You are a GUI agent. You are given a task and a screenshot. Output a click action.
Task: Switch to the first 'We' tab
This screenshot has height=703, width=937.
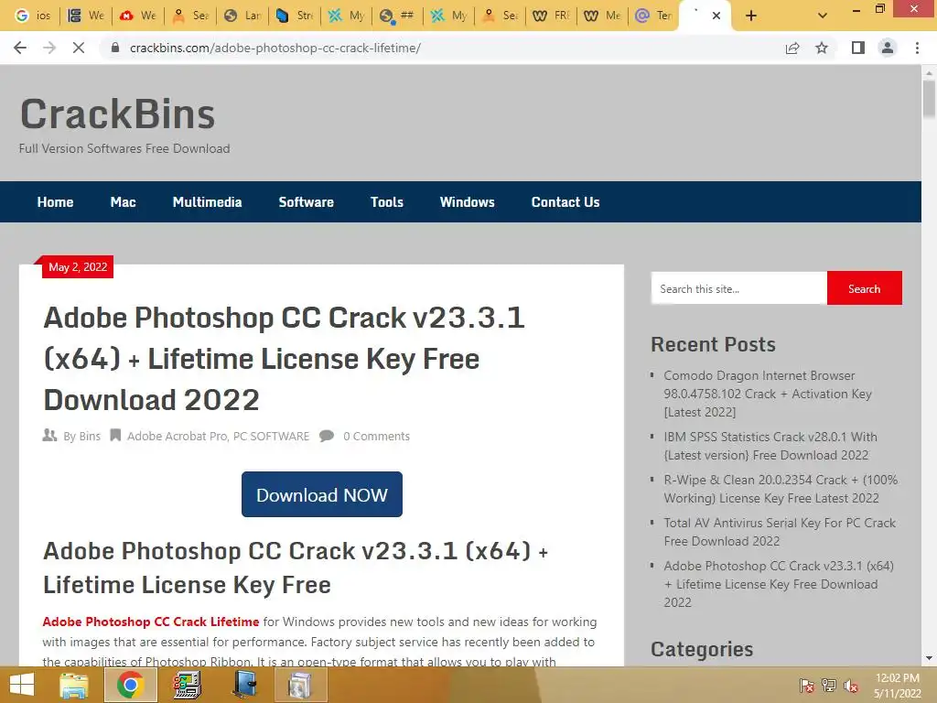[x=85, y=16]
